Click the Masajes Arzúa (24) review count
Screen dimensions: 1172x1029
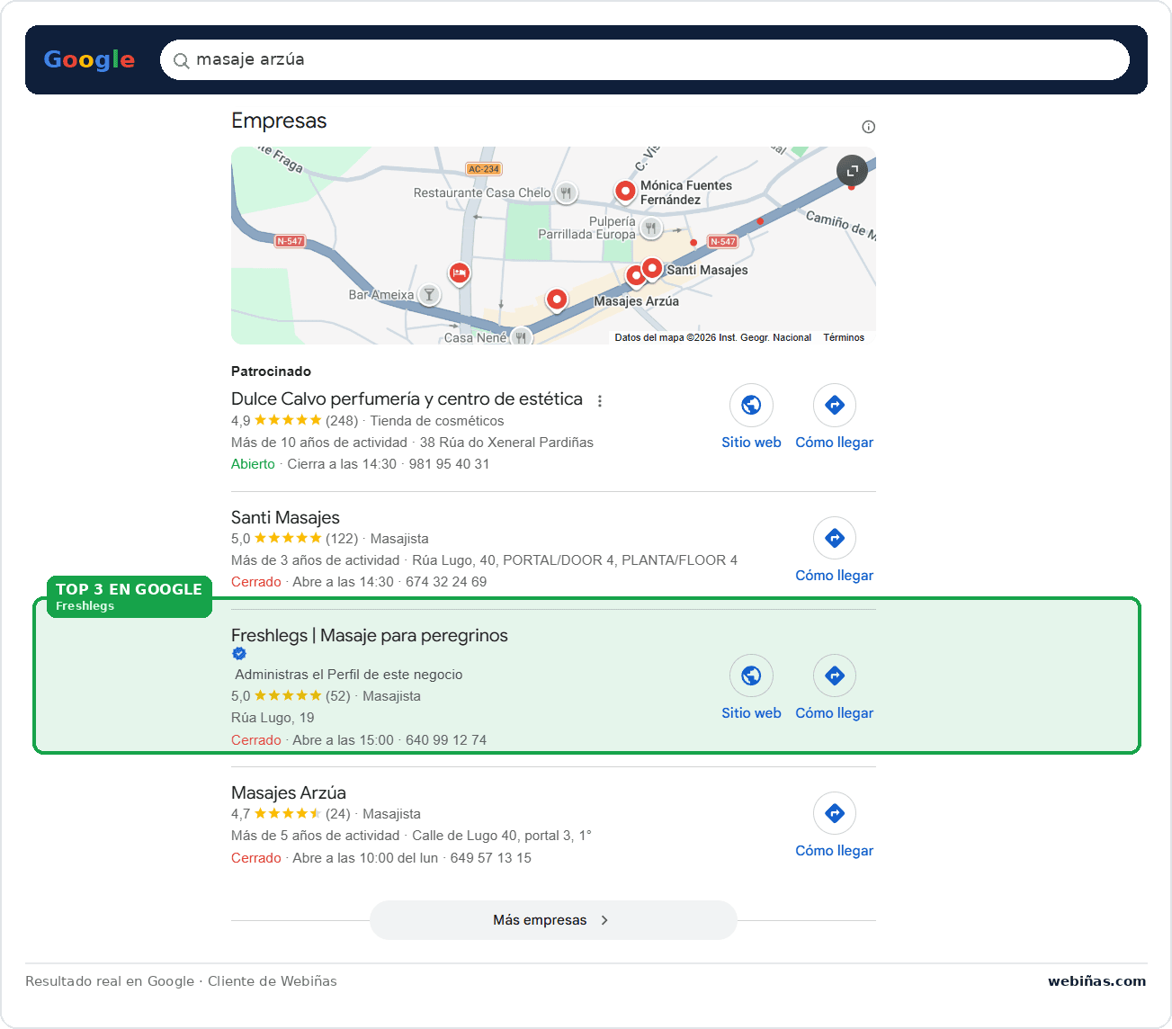point(338,814)
